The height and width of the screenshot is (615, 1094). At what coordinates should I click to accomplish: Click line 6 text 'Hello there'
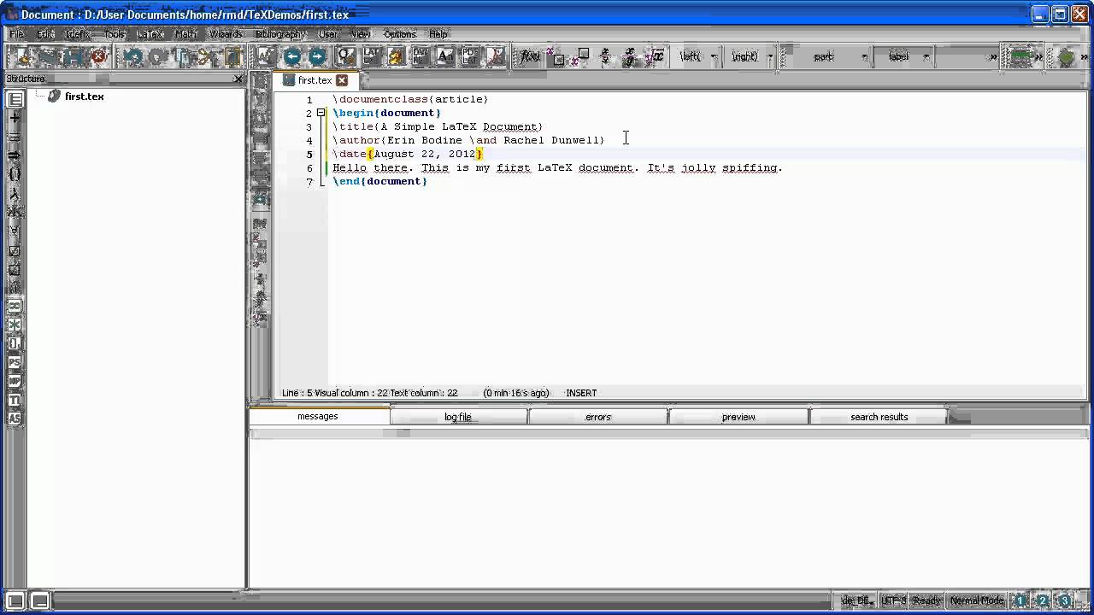click(370, 167)
